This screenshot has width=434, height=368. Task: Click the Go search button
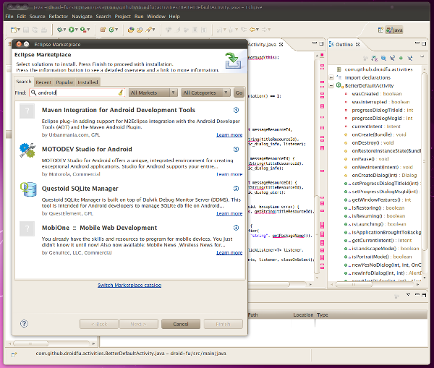[x=239, y=93]
